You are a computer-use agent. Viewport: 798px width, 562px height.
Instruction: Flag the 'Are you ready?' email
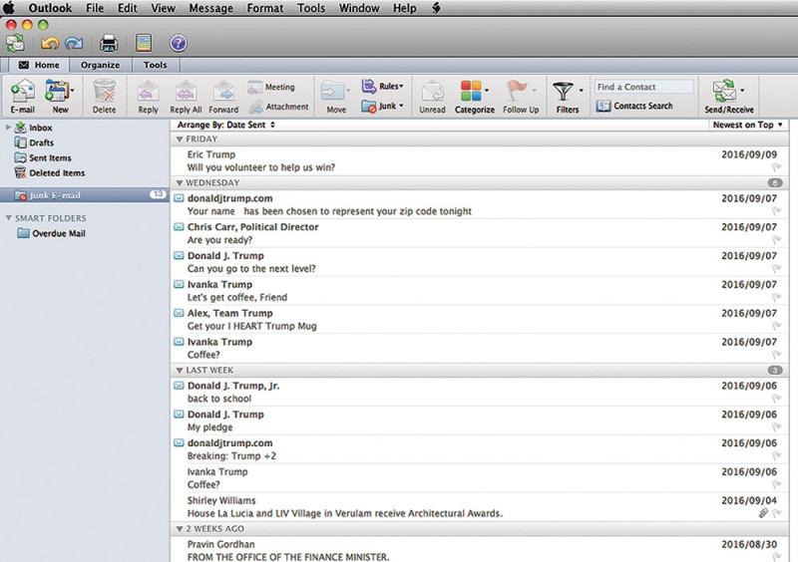pos(776,240)
